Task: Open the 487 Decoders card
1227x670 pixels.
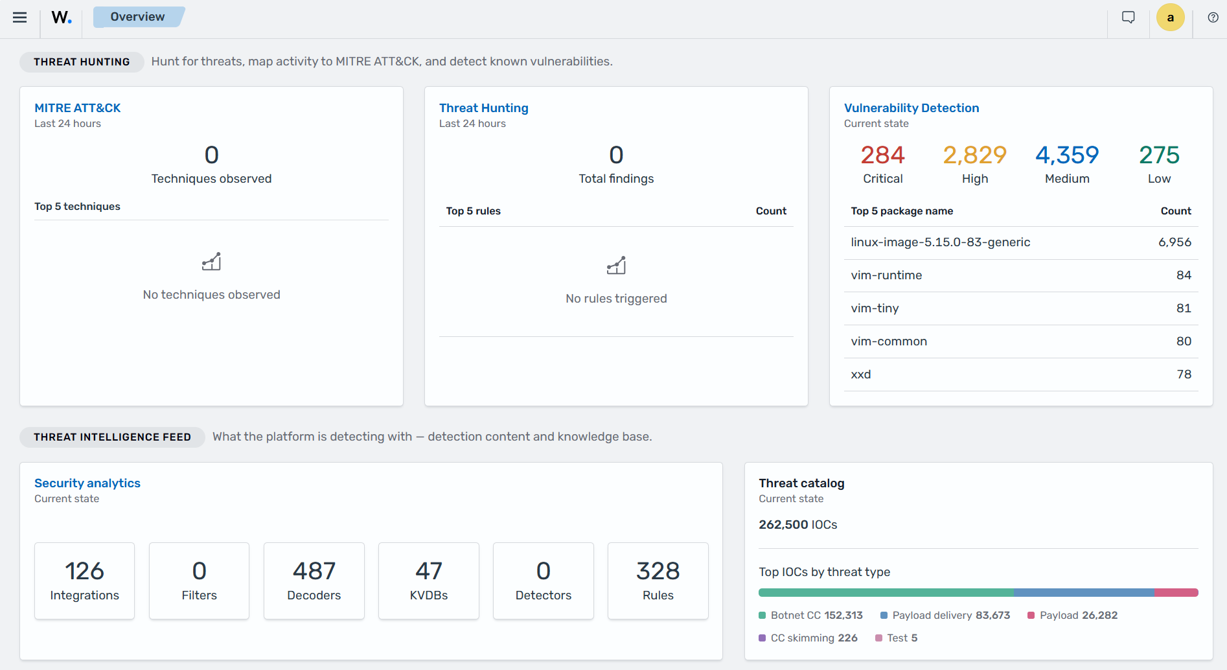Action: pyautogui.click(x=314, y=581)
